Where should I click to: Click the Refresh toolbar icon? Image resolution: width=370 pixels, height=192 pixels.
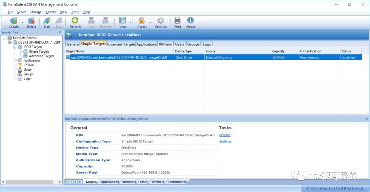(x=75, y=21)
